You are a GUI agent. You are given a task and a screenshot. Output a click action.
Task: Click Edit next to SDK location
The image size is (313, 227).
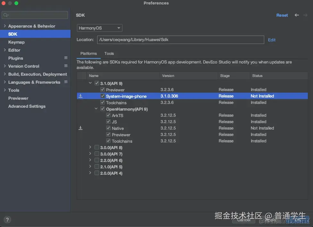point(272,40)
